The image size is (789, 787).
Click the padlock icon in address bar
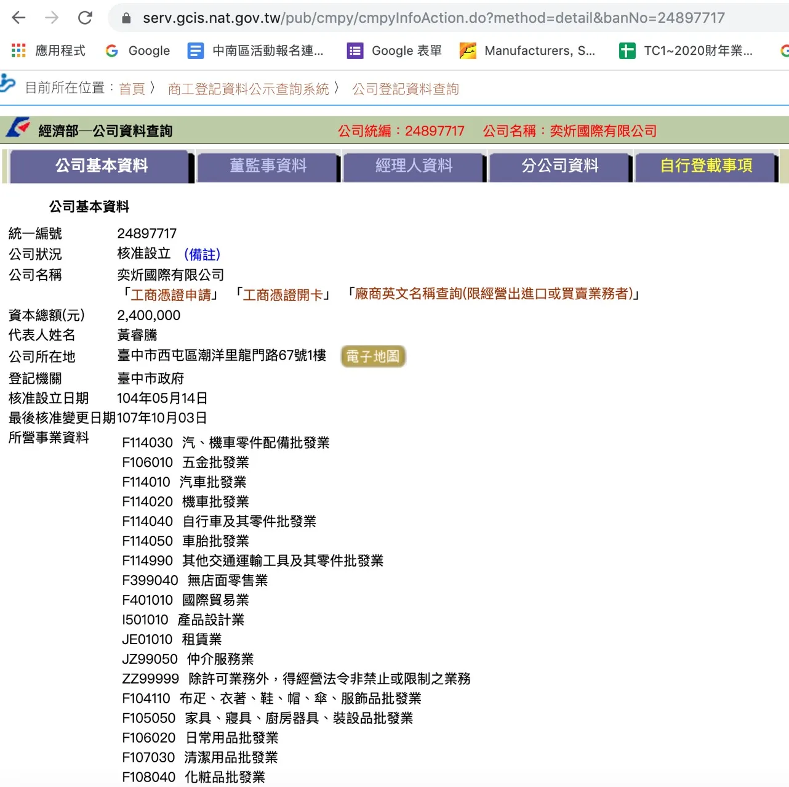[x=126, y=18]
